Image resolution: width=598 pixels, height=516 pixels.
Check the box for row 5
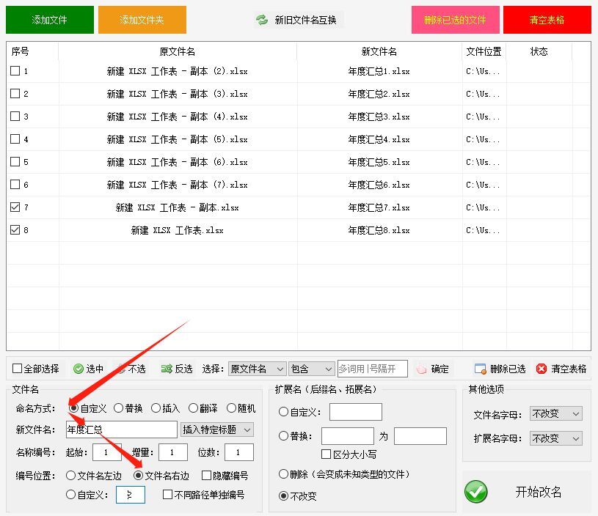click(x=15, y=162)
